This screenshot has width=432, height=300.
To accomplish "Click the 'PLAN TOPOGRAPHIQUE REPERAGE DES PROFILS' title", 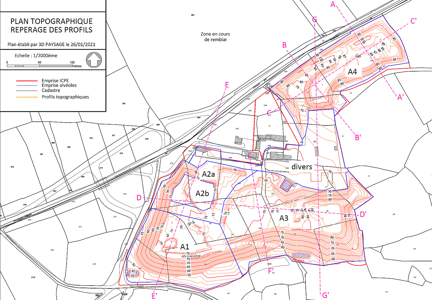I will (52, 26).
